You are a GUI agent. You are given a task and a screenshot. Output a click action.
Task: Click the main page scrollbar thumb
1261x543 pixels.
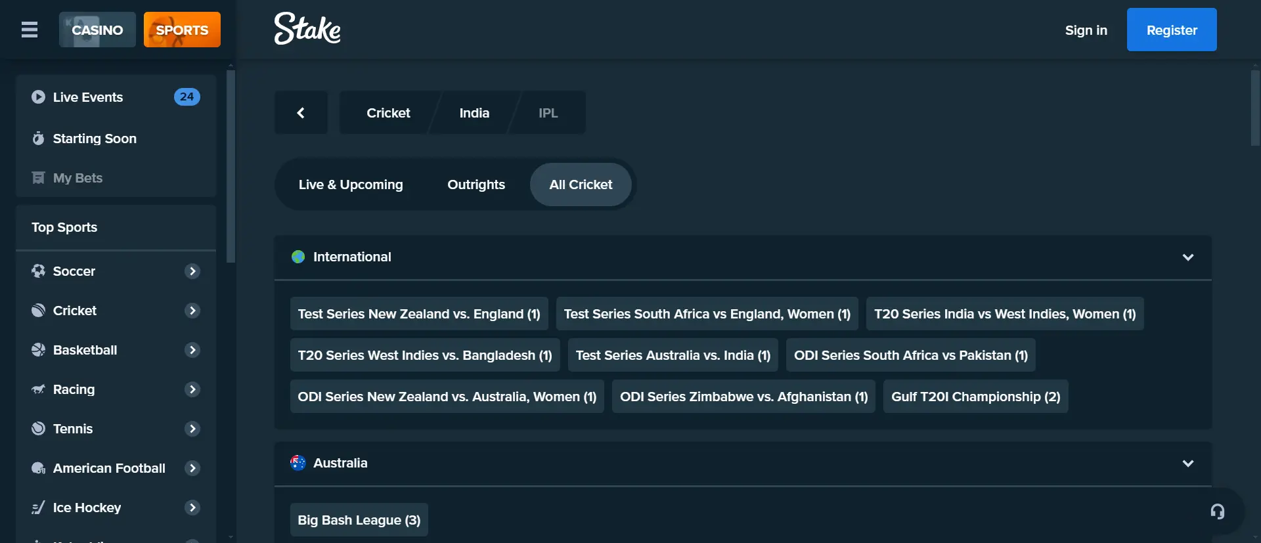pos(1256,108)
